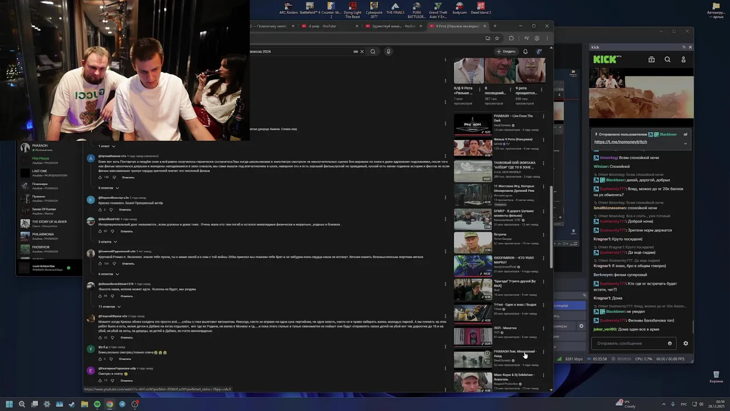Bookmark the page with the star icon
The image size is (730, 411).
tap(497, 38)
